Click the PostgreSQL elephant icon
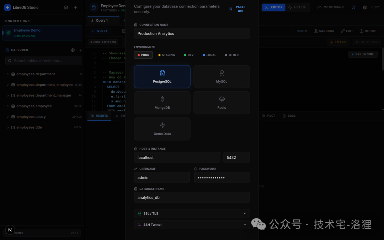Viewport: 384px width, 240px height. click(x=162, y=73)
